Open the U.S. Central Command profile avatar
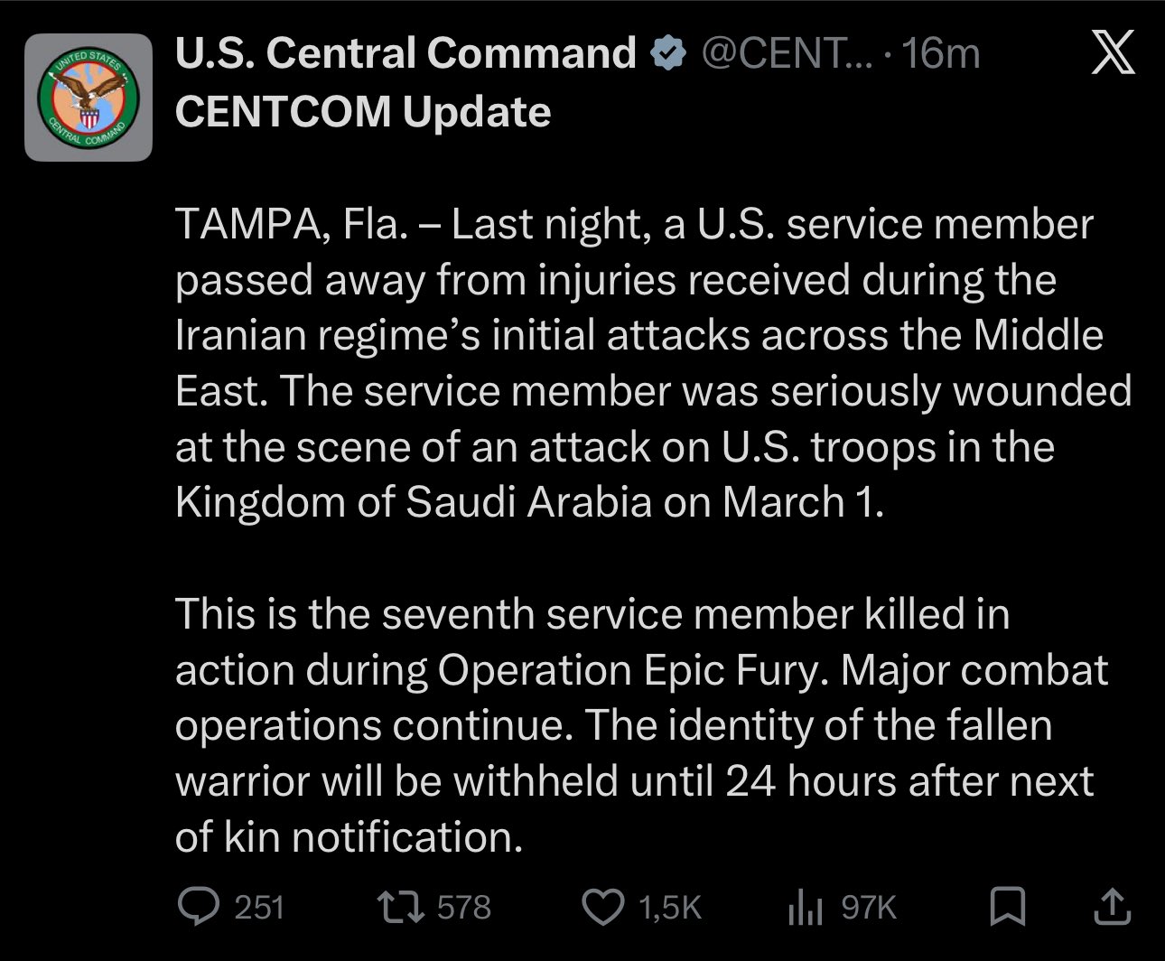1165x961 pixels. click(x=88, y=98)
